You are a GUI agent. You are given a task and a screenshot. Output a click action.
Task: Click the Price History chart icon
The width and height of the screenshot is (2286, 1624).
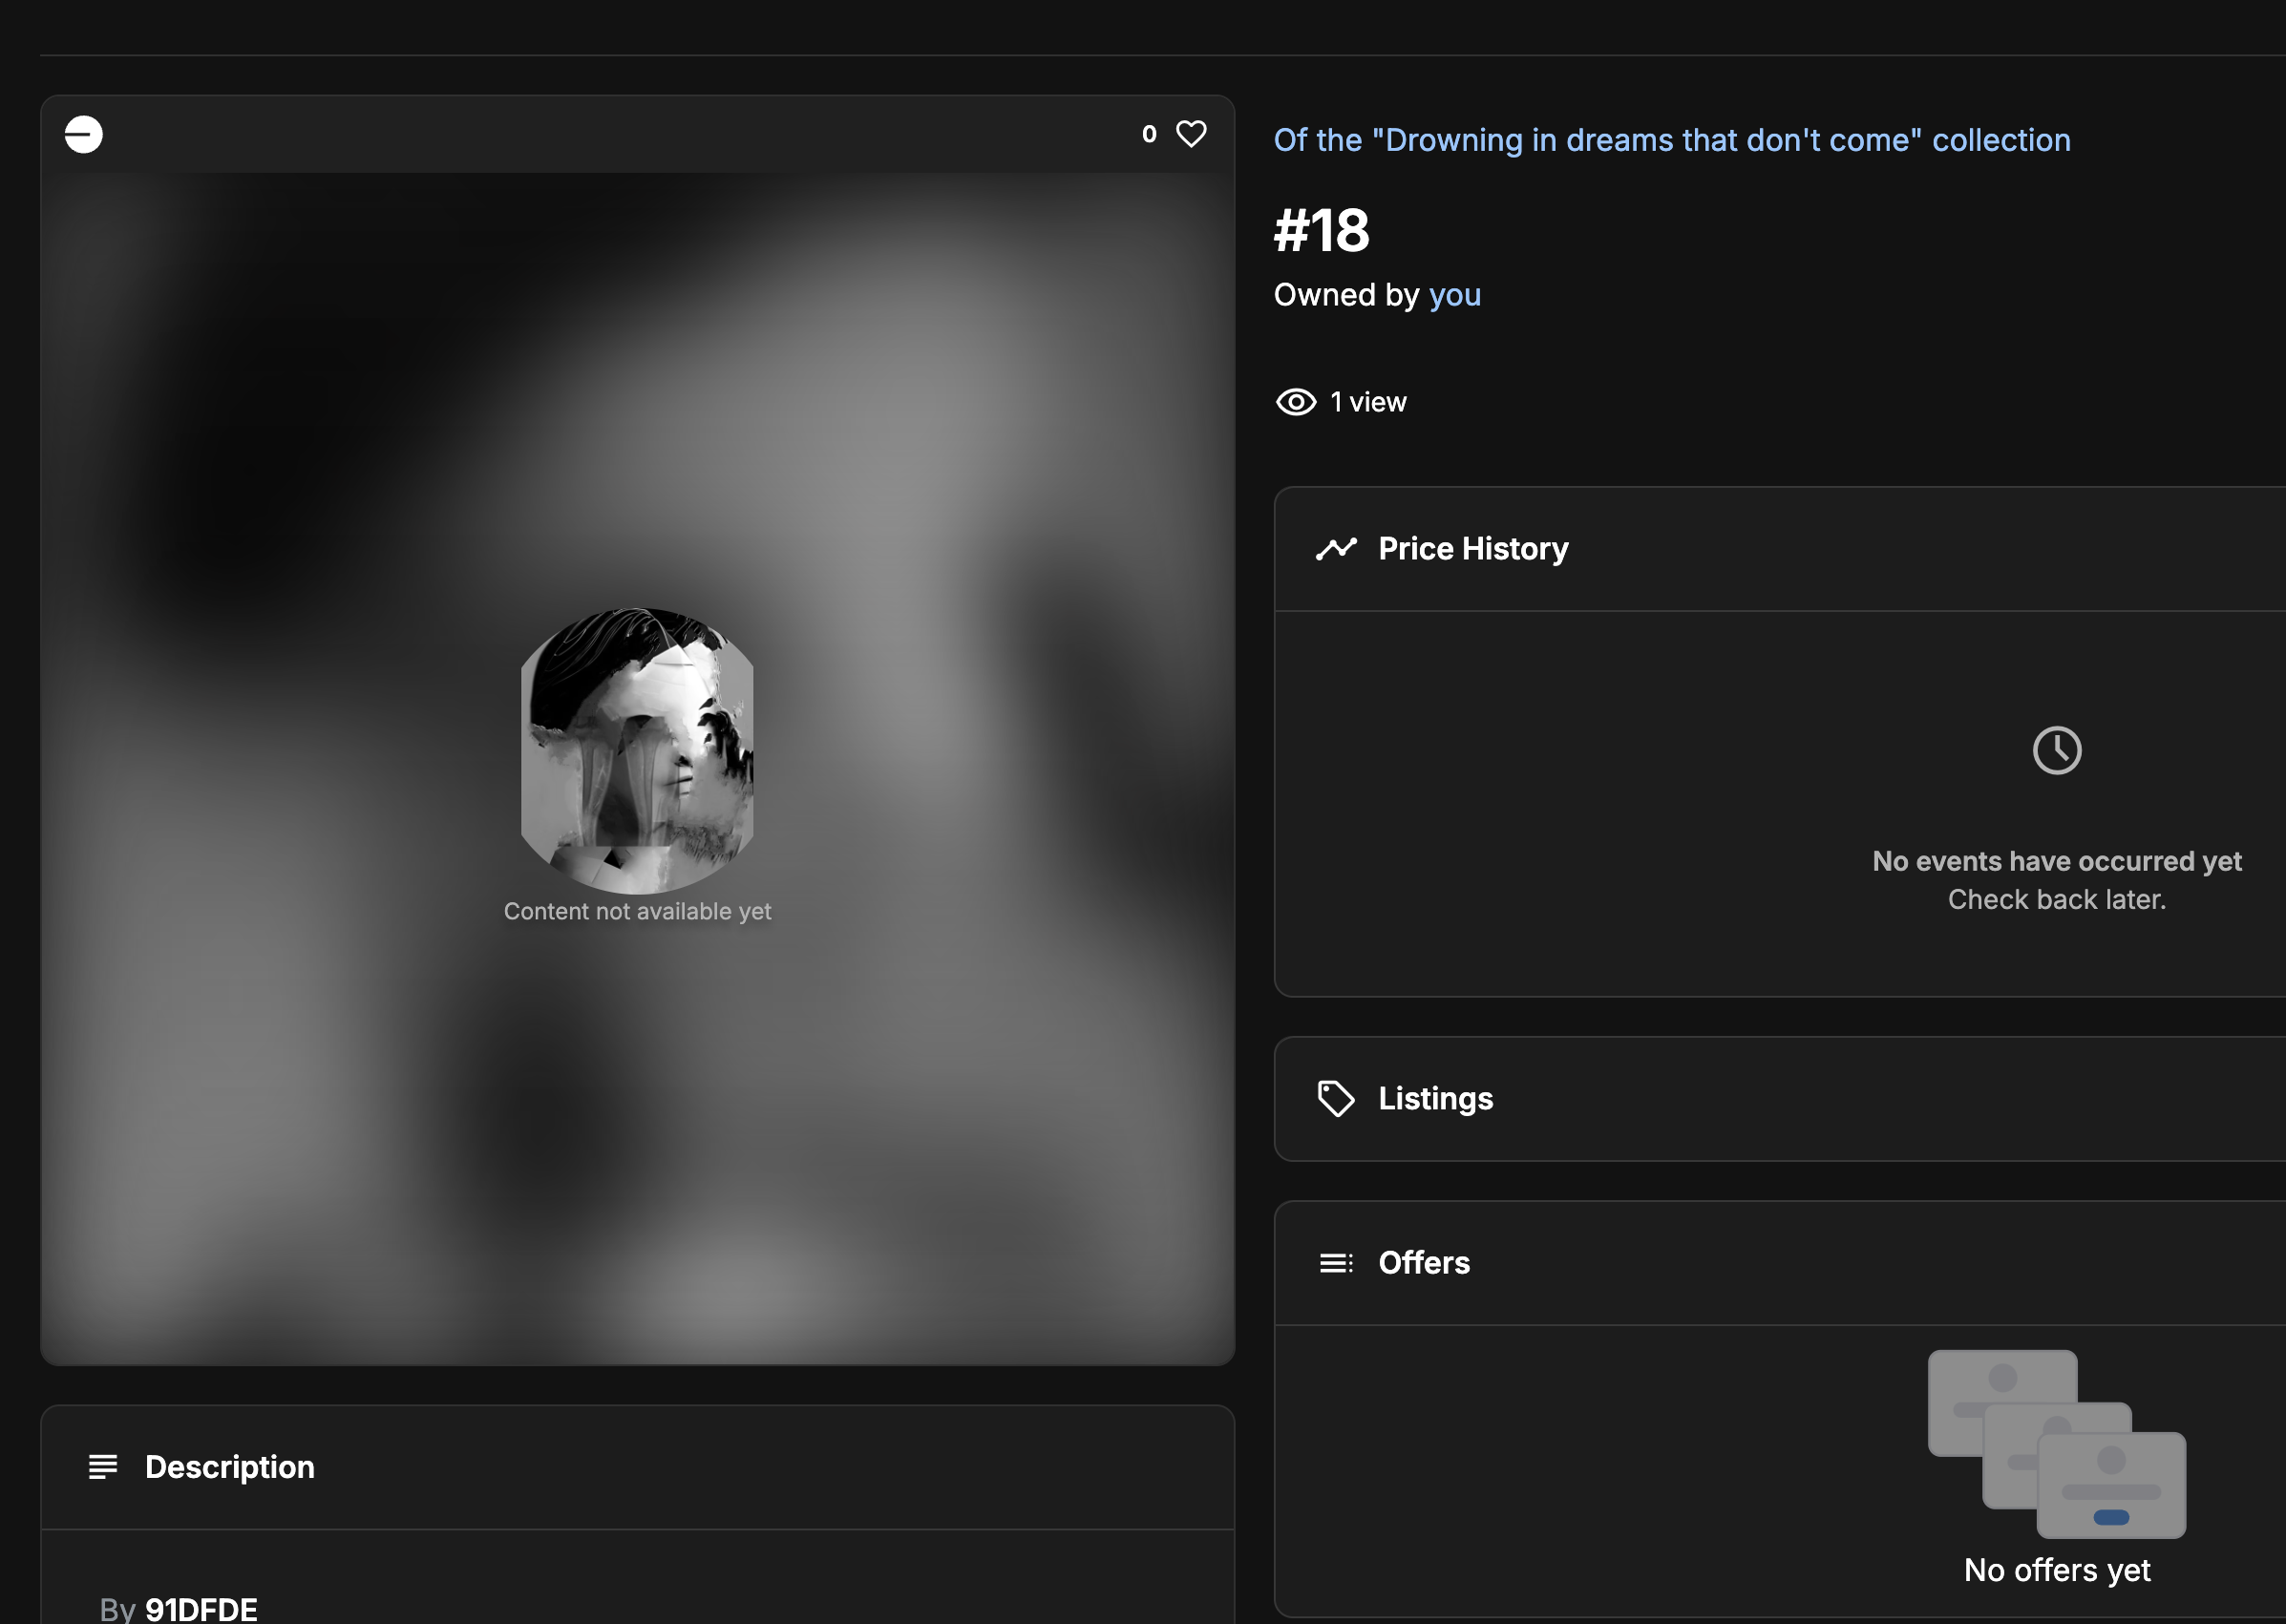pos(1336,549)
